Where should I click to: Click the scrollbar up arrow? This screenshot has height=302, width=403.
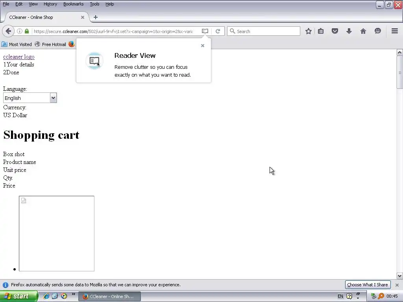click(399, 53)
